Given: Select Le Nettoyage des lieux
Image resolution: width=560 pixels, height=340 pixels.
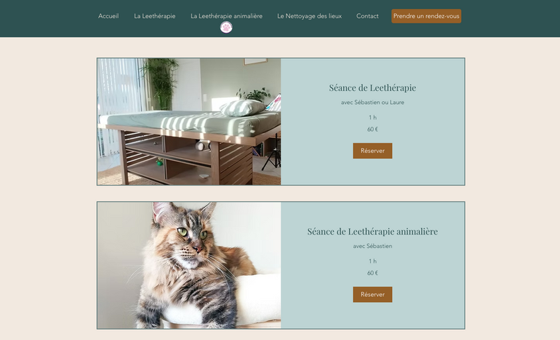Looking at the screenshot, I should pyautogui.click(x=309, y=16).
